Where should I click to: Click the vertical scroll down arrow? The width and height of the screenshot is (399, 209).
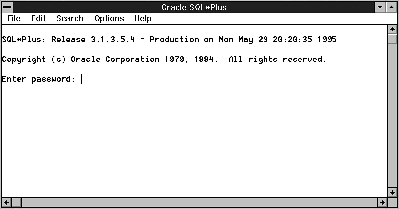(x=392, y=192)
